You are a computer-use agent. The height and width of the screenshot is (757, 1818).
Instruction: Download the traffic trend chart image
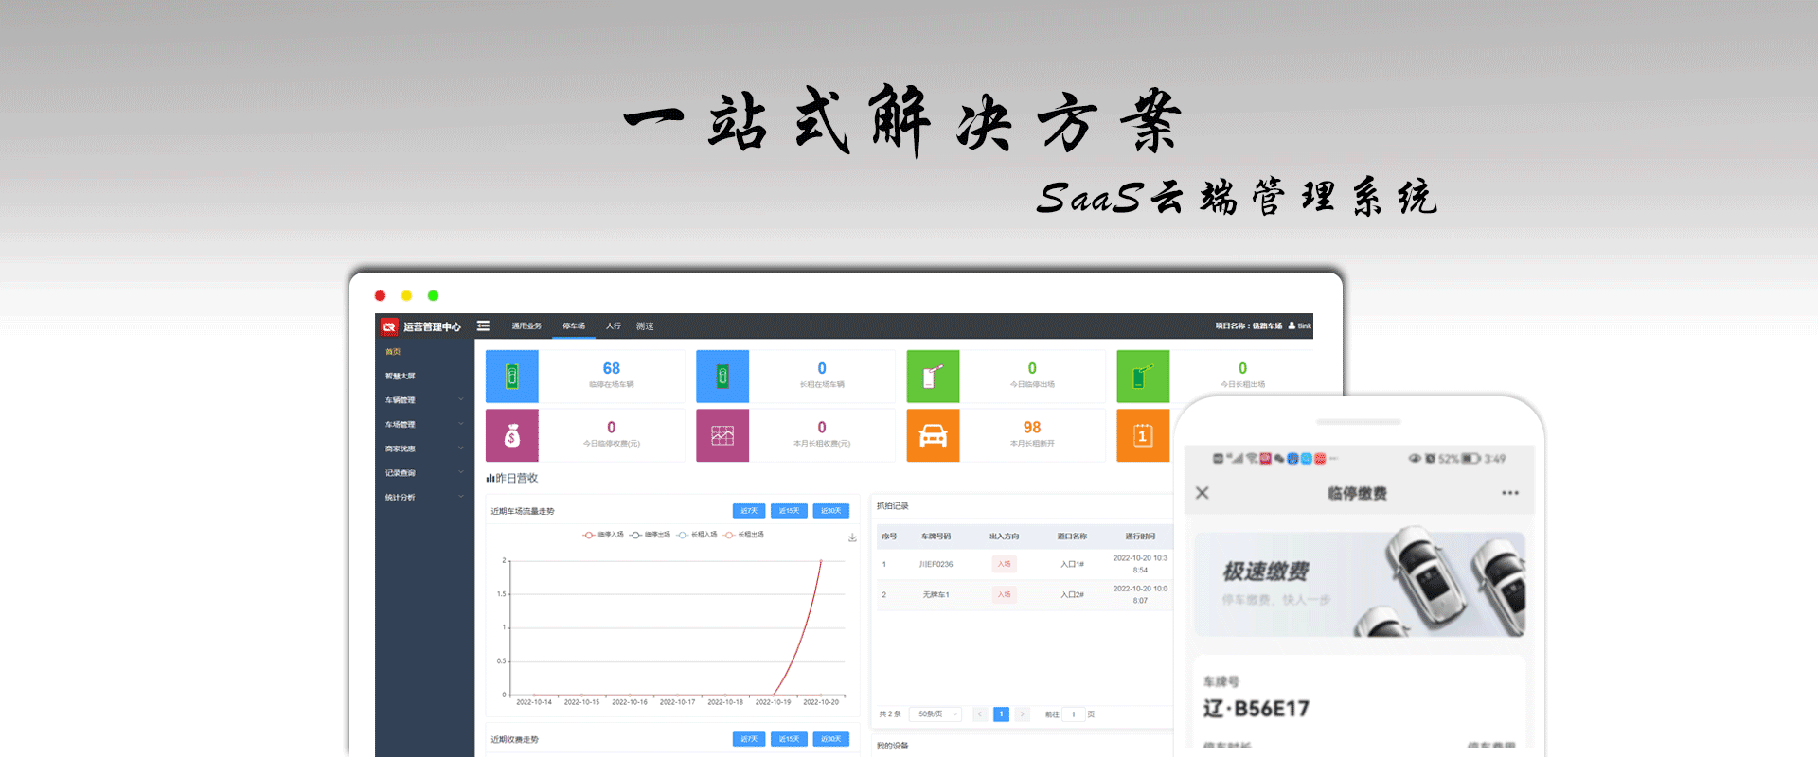click(852, 537)
